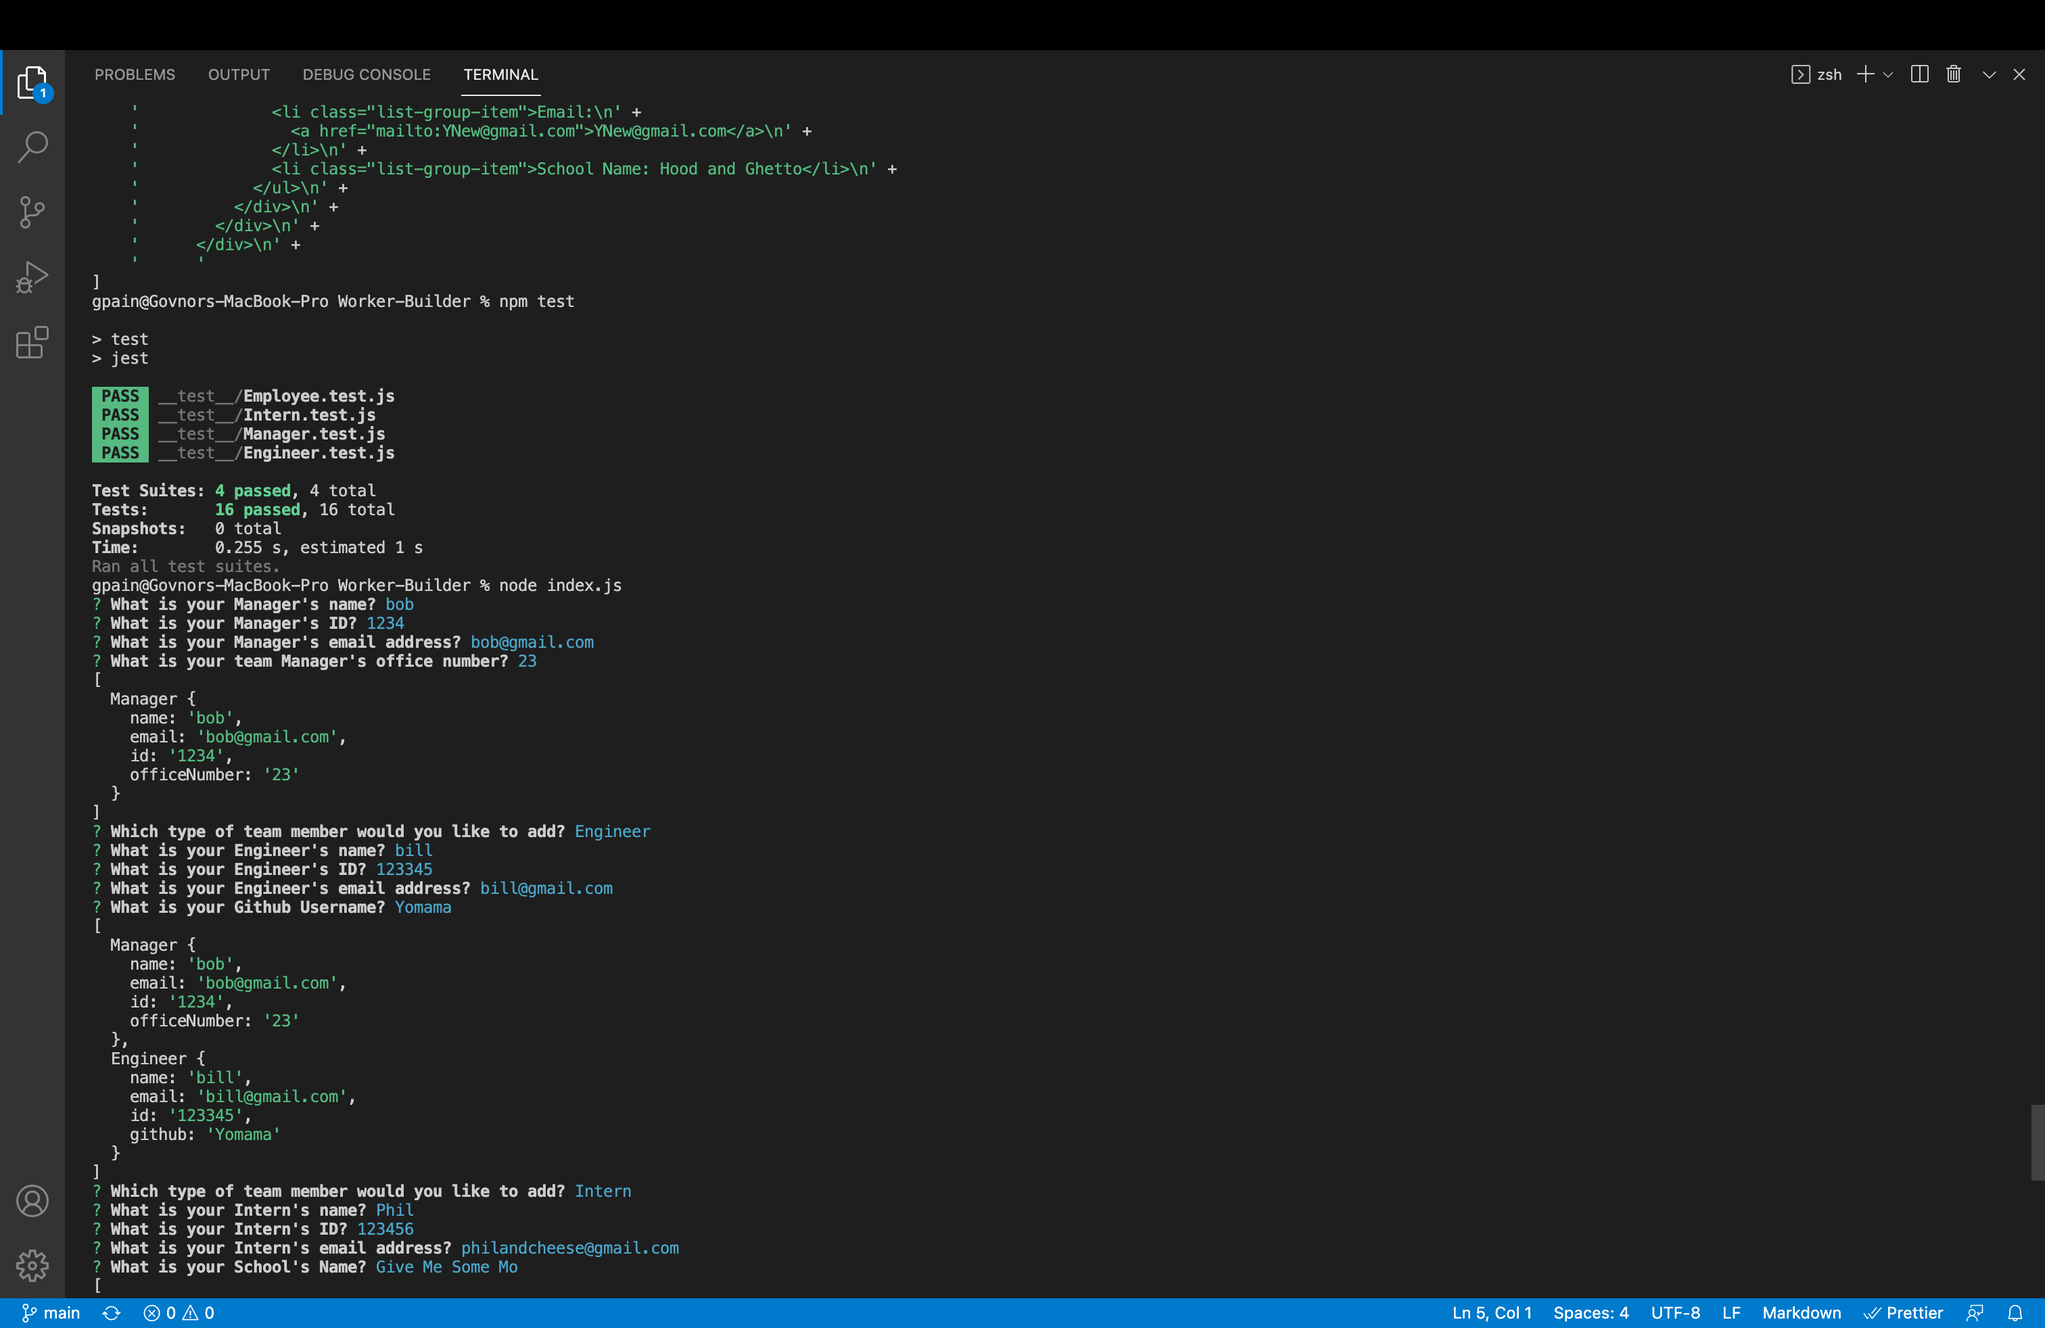Click Ln 5, Col 1 indicator
The height and width of the screenshot is (1328, 2045).
[1492, 1312]
